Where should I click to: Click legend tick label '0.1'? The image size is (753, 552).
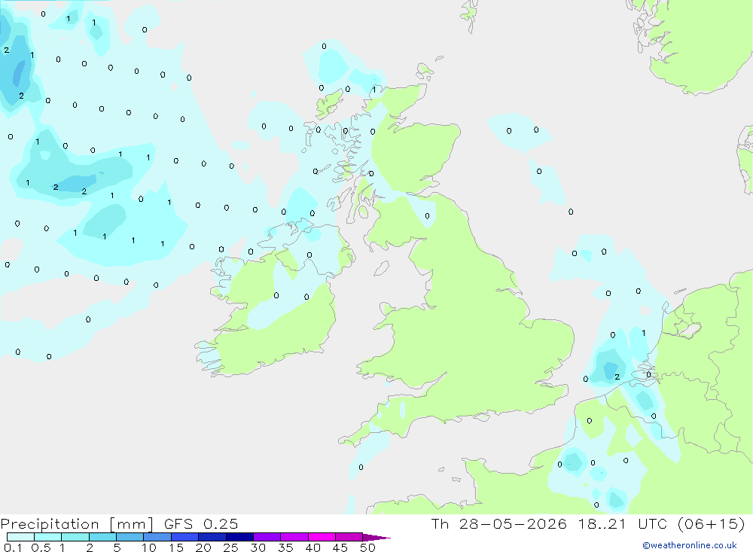pyautogui.click(x=13, y=547)
